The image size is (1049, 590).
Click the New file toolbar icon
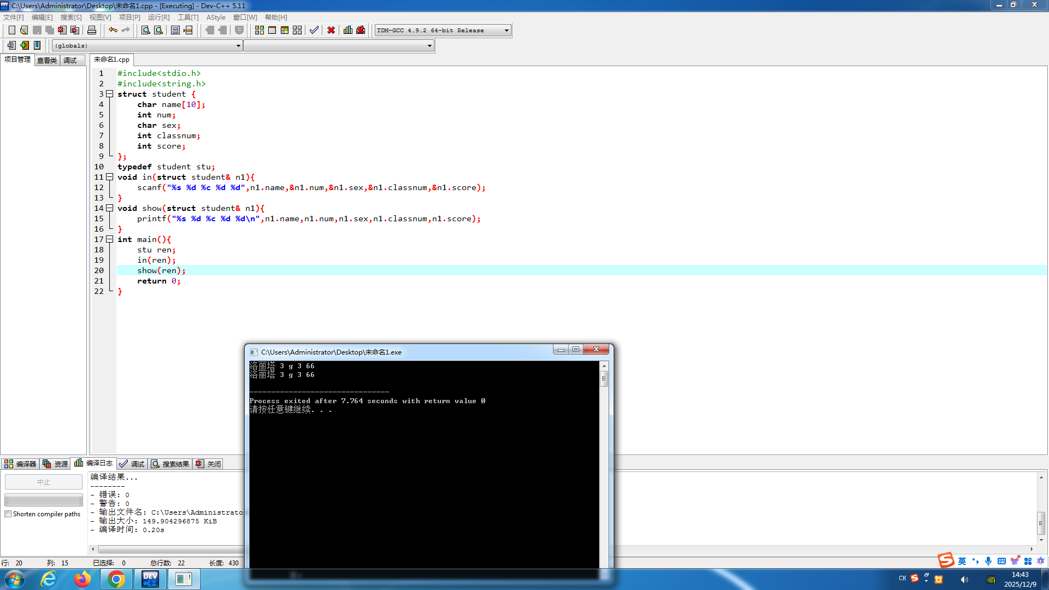point(11,30)
